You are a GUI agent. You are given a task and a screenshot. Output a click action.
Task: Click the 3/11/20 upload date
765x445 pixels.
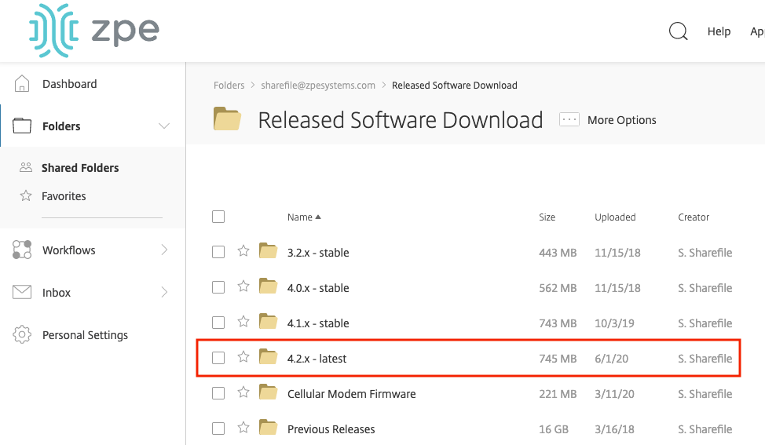(614, 394)
